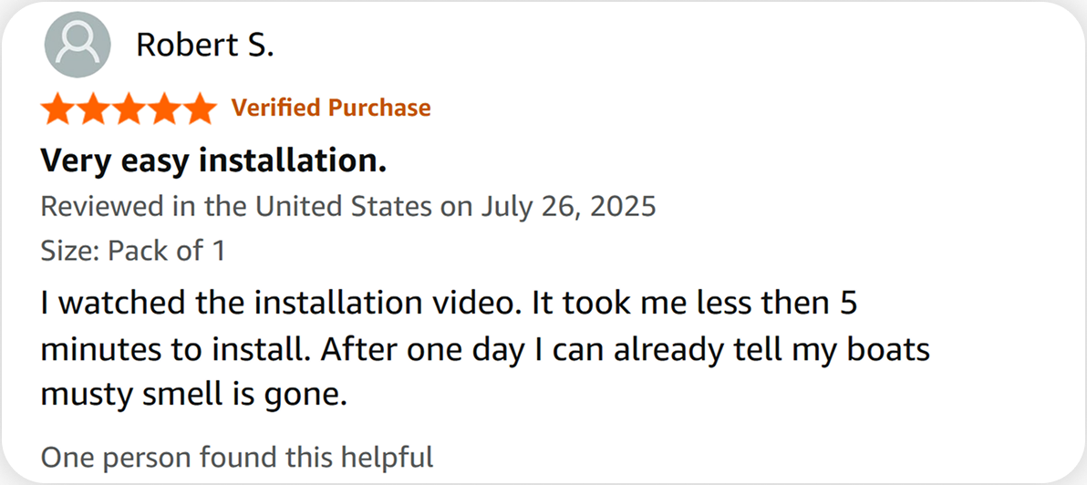
Task: Open the "Very easy installation." review title
Action: [213, 161]
